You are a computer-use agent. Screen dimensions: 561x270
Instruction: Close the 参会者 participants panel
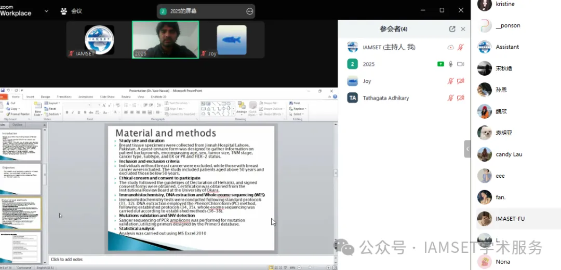click(463, 29)
